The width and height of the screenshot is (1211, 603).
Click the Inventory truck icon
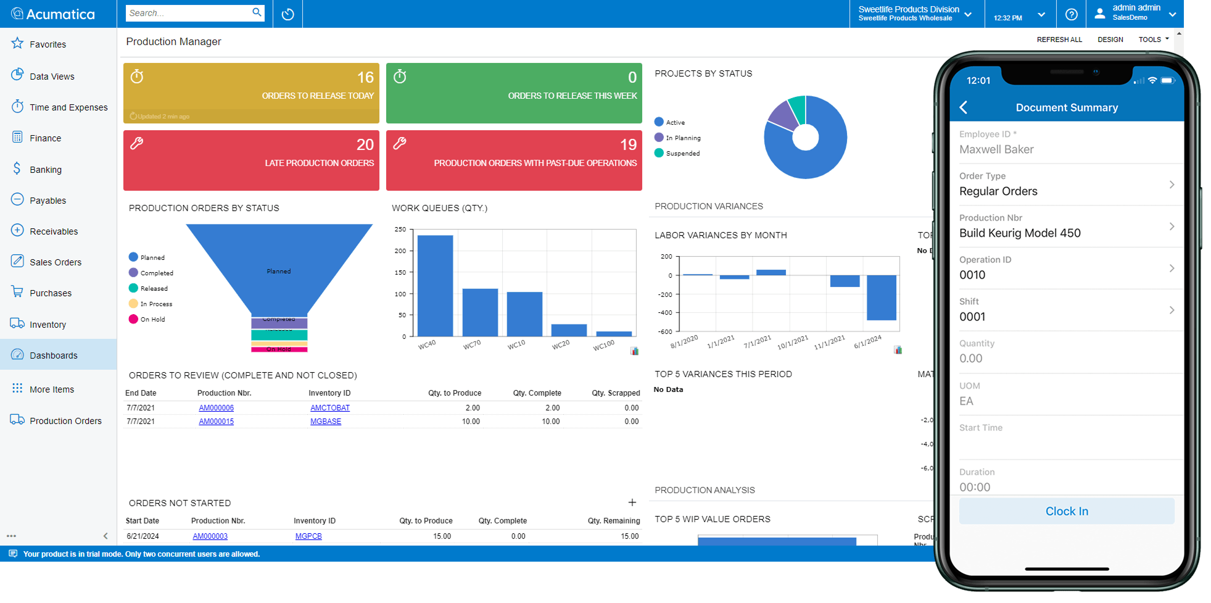(x=17, y=324)
